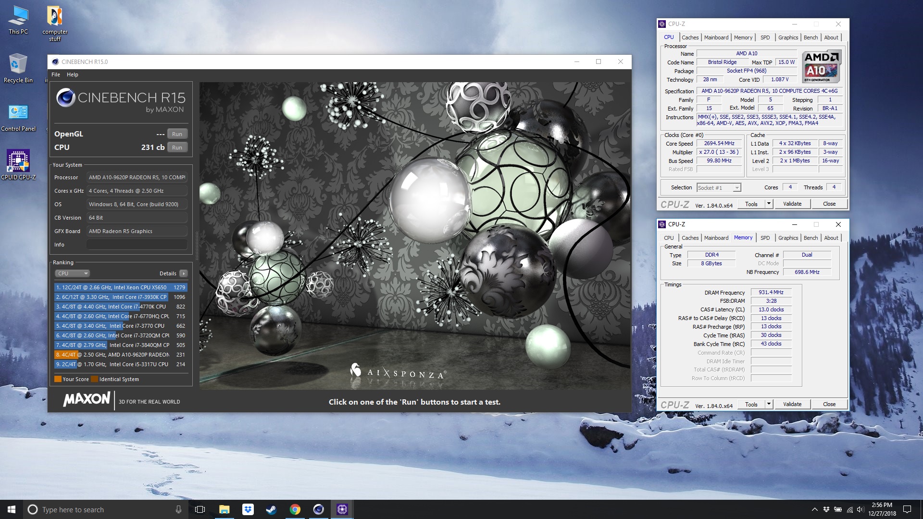923x519 pixels.
Task: Open Google Chrome from the taskbar
Action: pyautogui.click(x=295, y=509)
